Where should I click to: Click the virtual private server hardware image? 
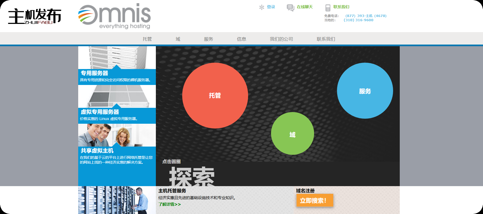click(x=117, y=96)
